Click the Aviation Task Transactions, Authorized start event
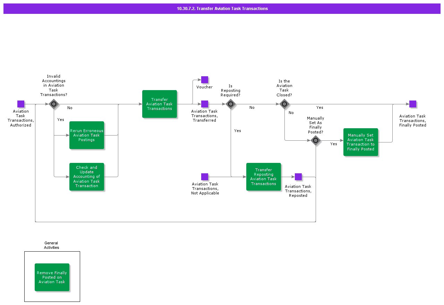444x305 pixels. tap(21, 104)
